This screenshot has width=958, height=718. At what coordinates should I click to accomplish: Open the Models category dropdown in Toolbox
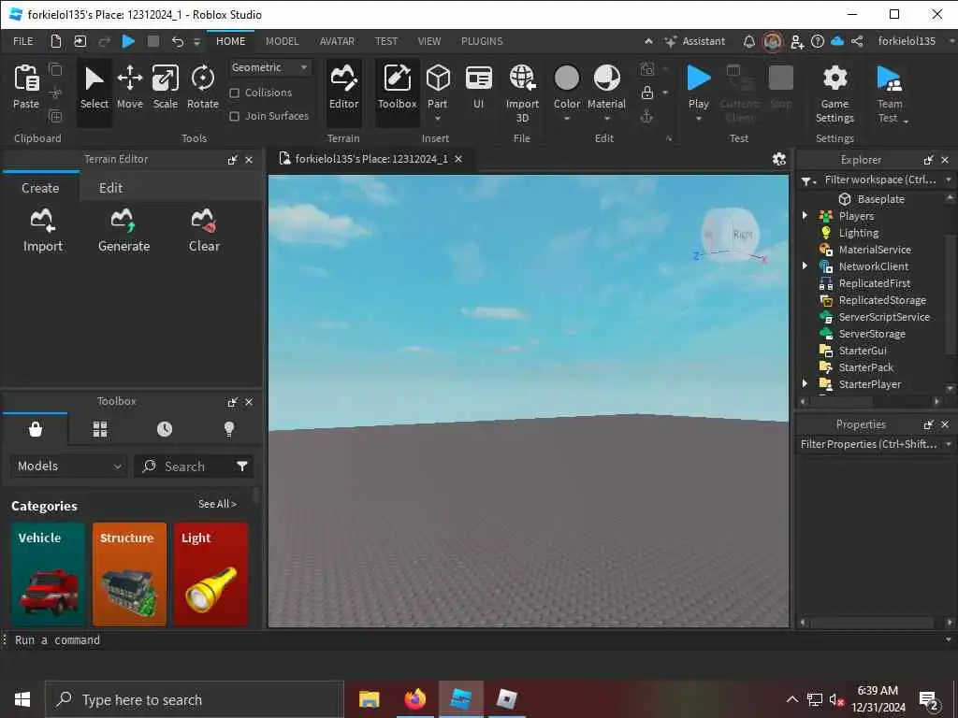pyautogui.click(x=68, y=467)
